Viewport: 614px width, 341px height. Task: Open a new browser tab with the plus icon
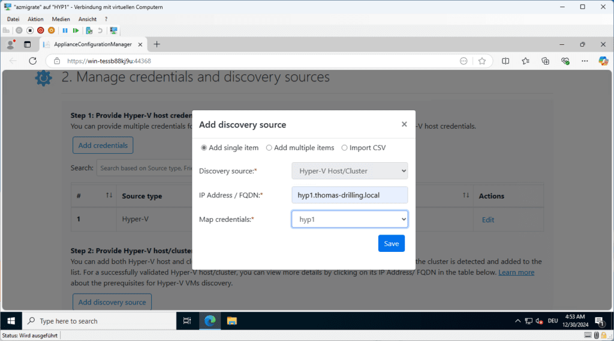tap(156, 44)
